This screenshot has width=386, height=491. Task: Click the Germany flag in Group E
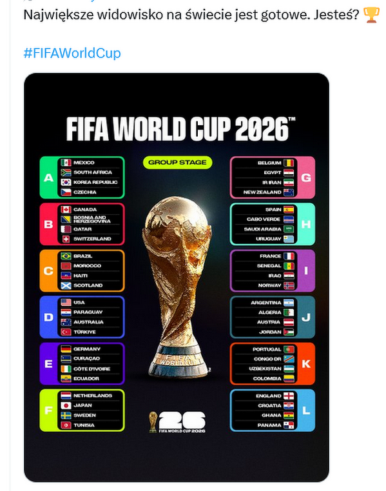pyautogui.click(x=66, y=349)
